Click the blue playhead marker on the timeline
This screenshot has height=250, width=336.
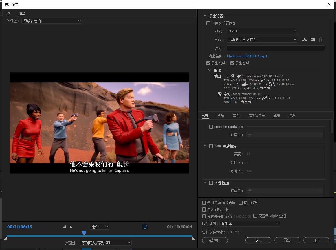[84, 233]
